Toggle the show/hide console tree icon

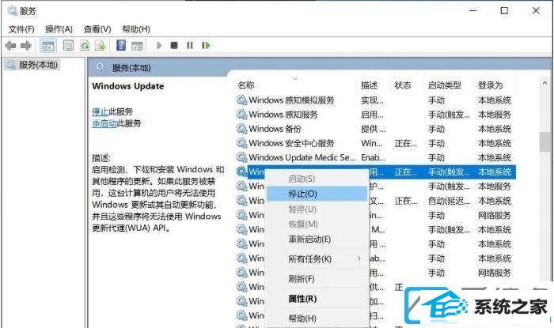click(47, 46)
